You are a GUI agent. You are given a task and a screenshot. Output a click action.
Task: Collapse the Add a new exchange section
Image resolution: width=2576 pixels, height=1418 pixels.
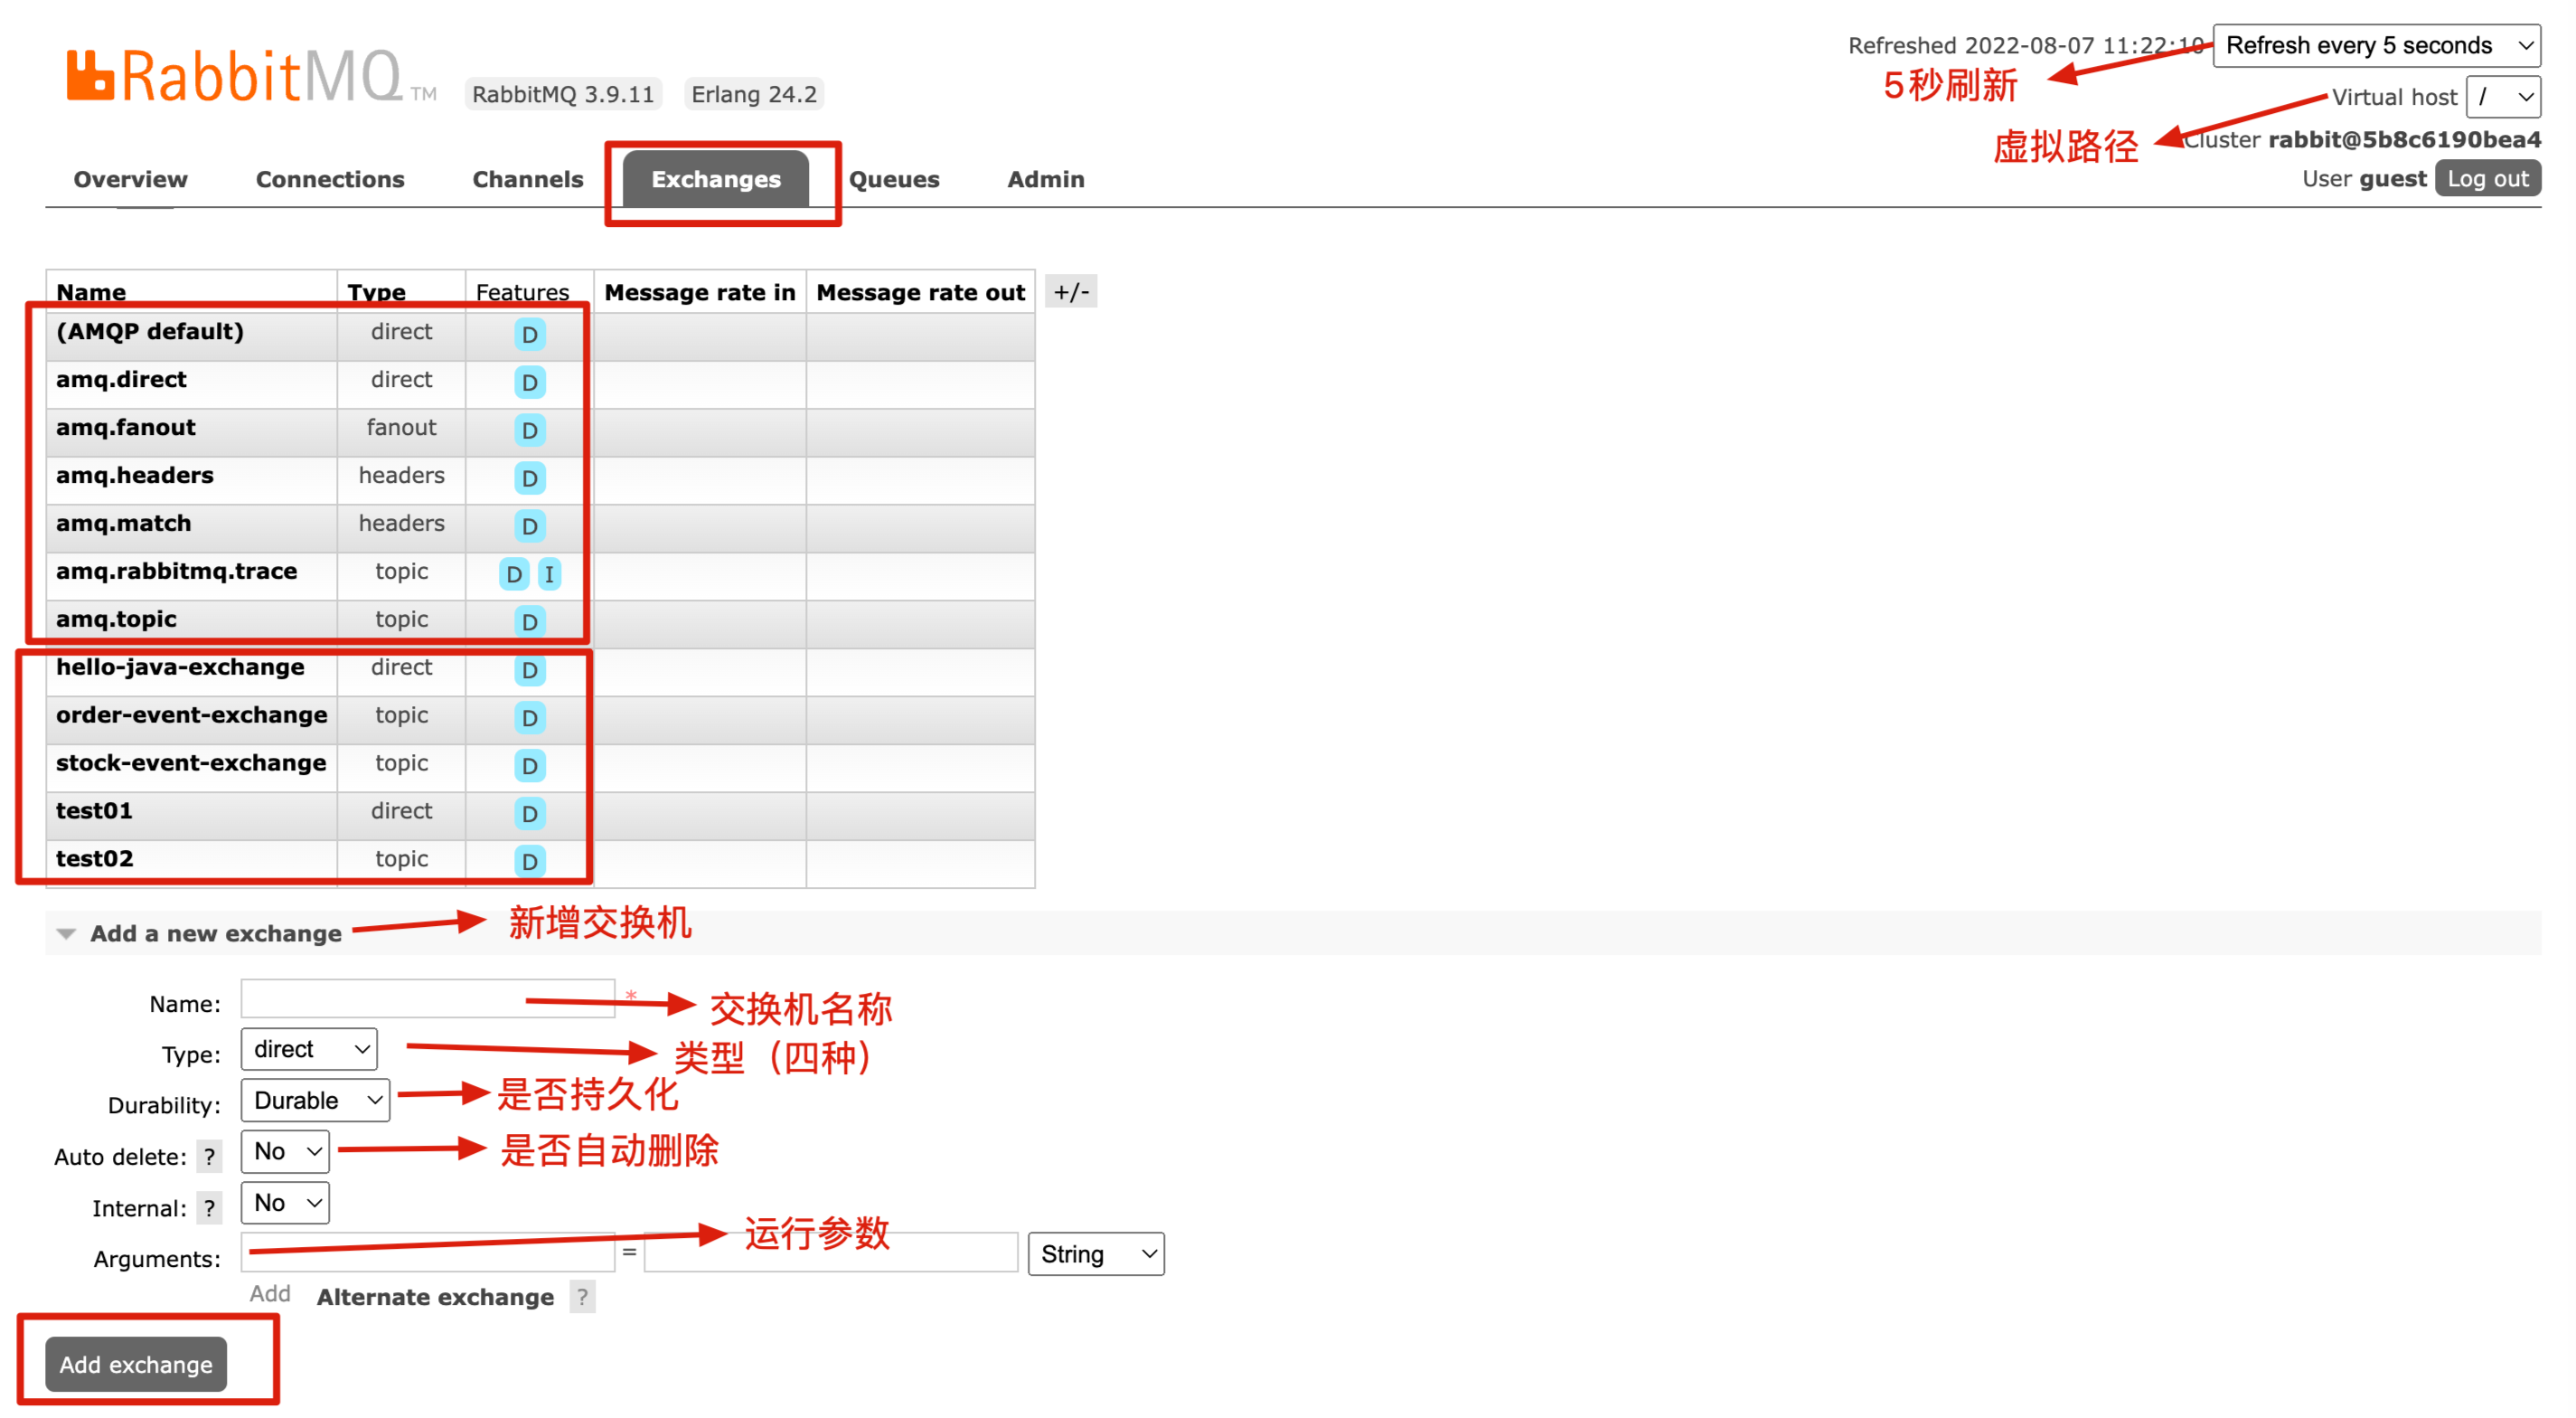coord(215,933)
